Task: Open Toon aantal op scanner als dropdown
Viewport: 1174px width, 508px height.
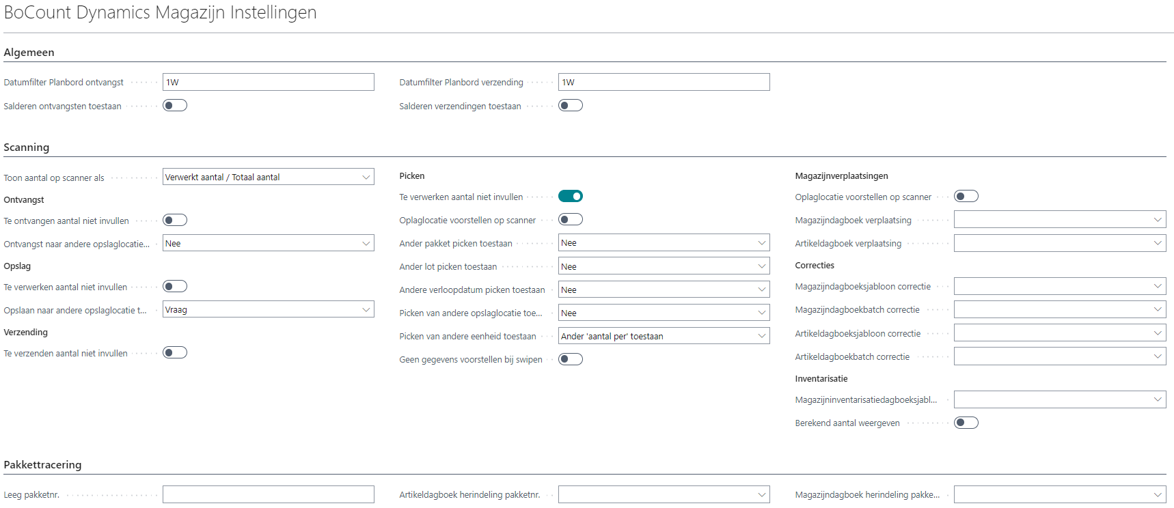Action: tap(269, 177)
